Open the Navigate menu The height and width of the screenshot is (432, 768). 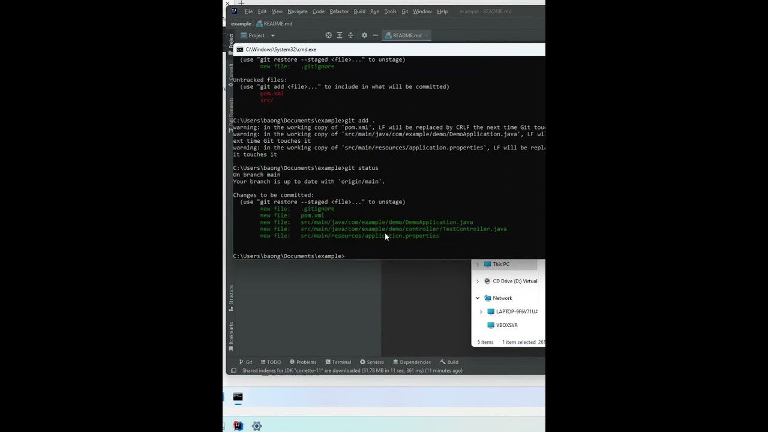[x=298, y=11]
